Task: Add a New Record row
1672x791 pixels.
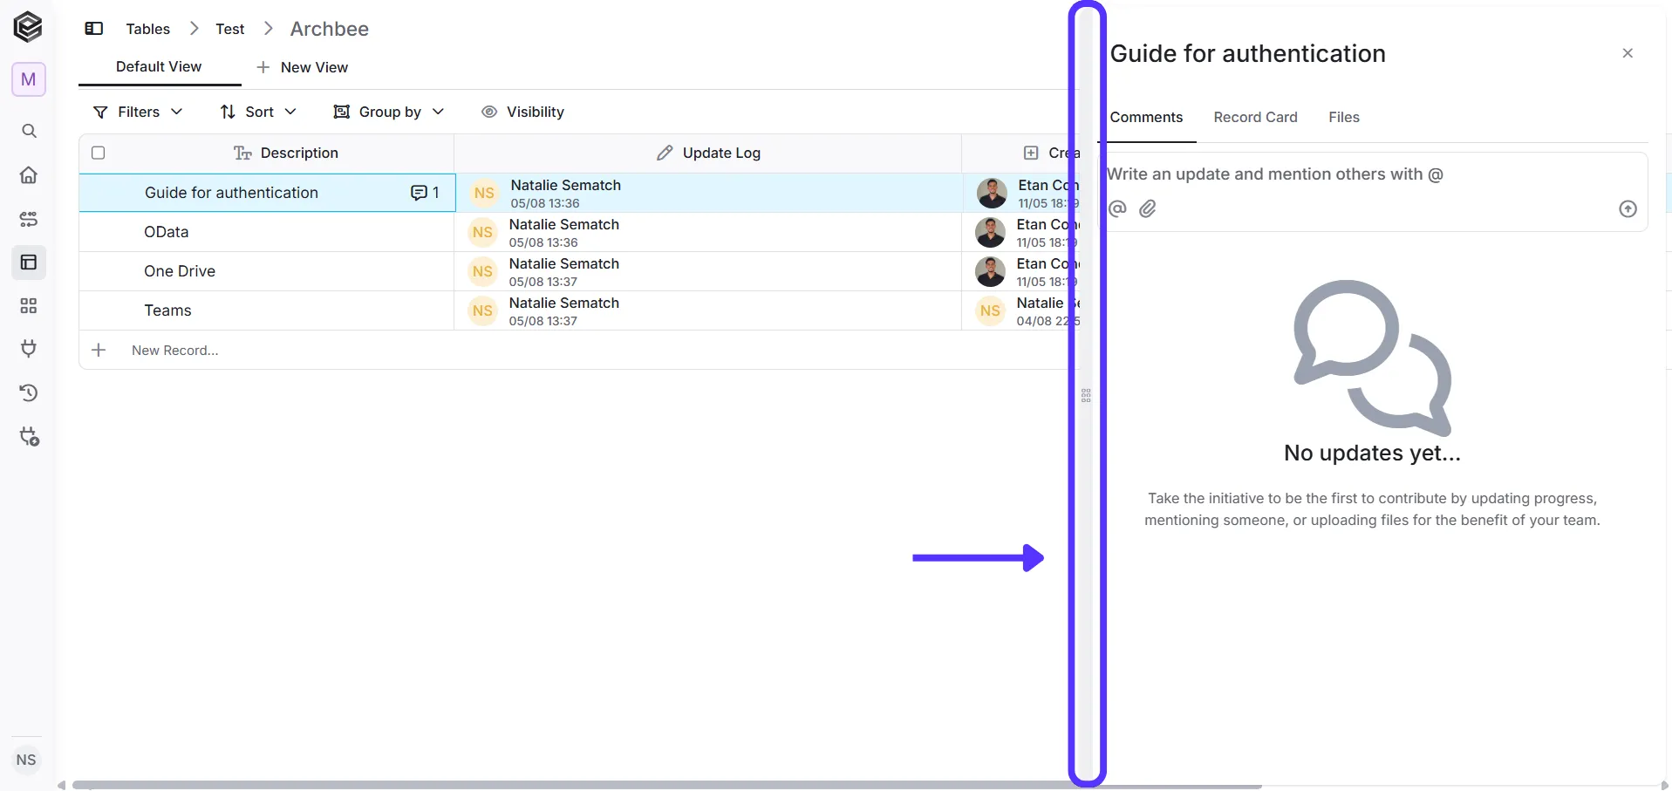Action: pos(174,351)
